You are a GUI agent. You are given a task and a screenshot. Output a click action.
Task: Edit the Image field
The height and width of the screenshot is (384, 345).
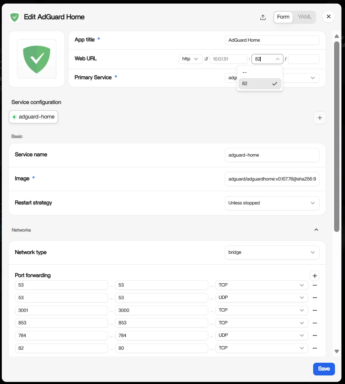[272, 179]
